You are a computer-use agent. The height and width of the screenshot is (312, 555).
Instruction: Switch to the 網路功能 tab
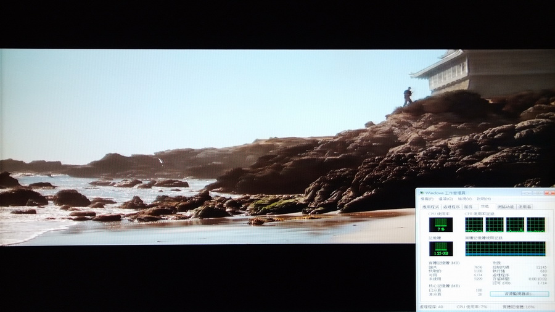[506, 207]
